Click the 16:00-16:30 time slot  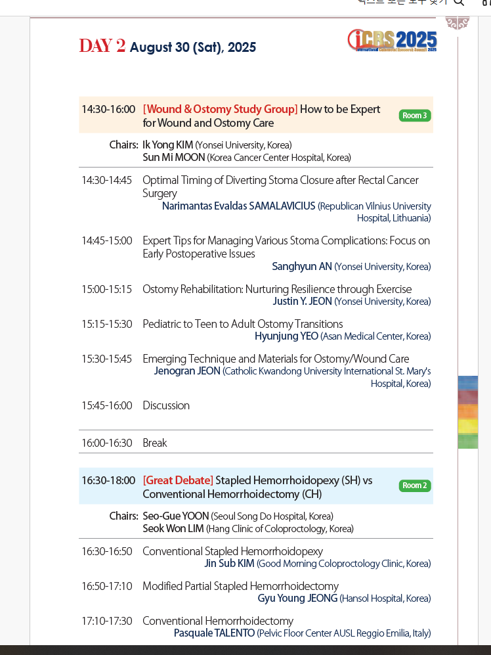click(x=107, y=443)
